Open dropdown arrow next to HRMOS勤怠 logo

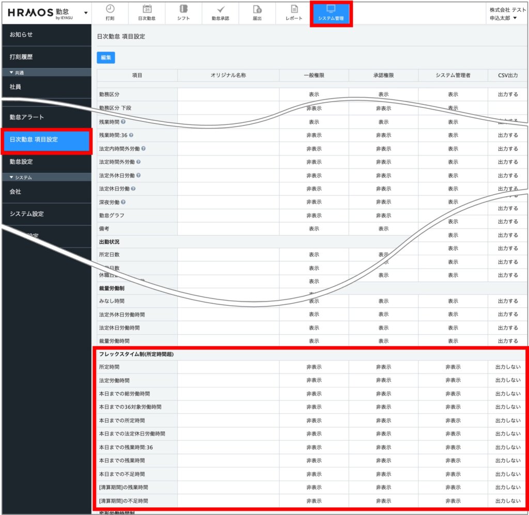click(86, 12)
